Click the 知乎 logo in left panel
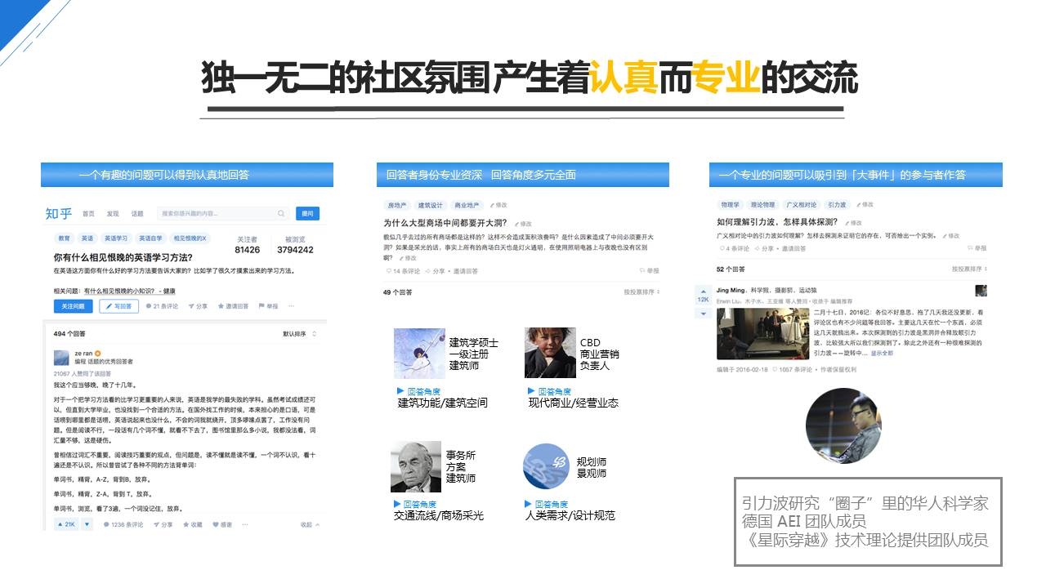1046x588 pixels. 59,214
